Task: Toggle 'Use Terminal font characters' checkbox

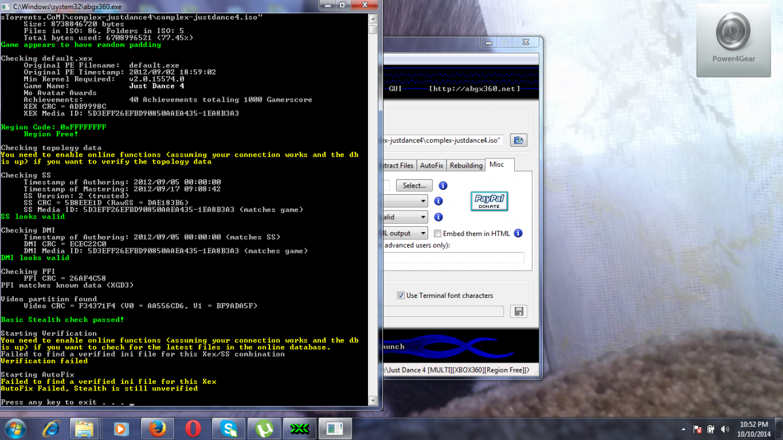Action: 401,295
